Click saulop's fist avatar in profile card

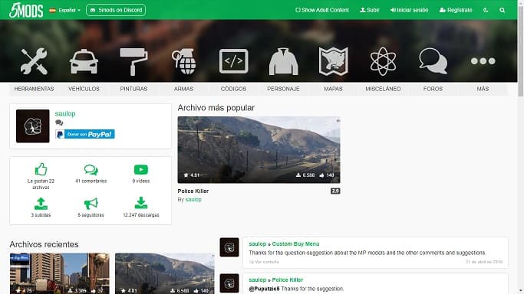click(x=33, y=126)
